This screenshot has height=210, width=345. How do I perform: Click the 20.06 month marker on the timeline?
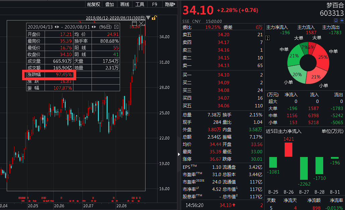tap(59, 206)
